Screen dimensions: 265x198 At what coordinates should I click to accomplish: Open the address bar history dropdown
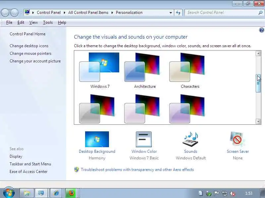[171, 13]
